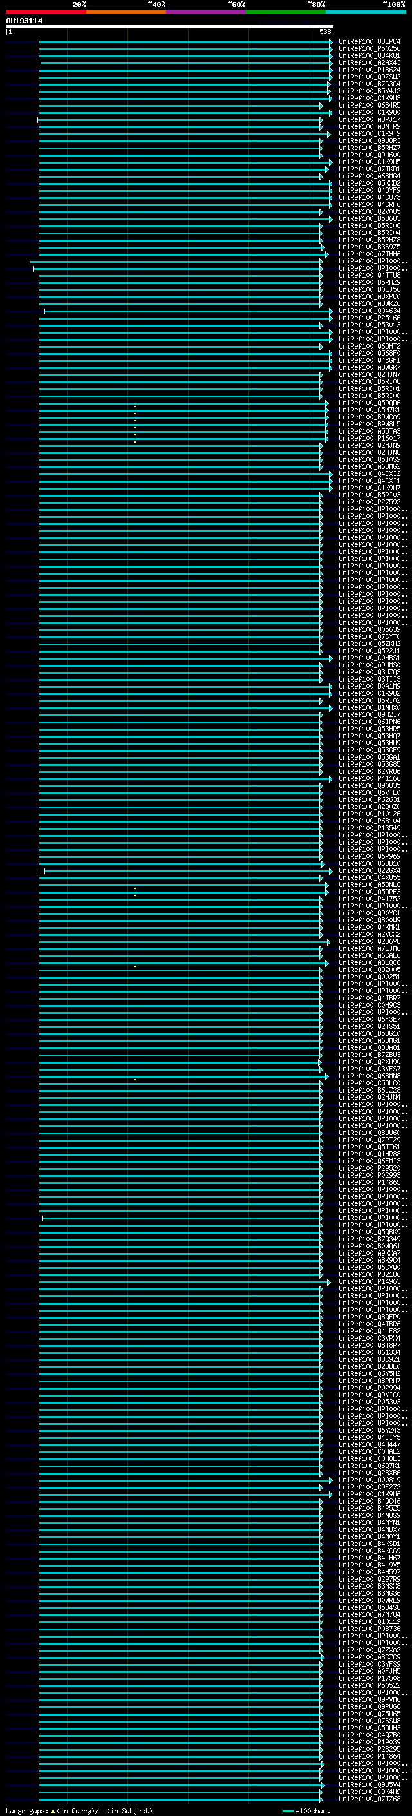
Task: Click the label UniRef100_A8PJ17
Action: coord(369,120)
